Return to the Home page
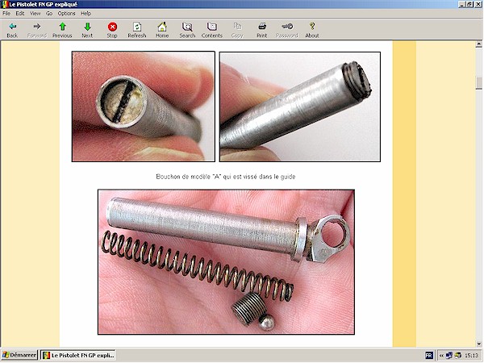This screenshot has height=363, width=484. [162, 30]
